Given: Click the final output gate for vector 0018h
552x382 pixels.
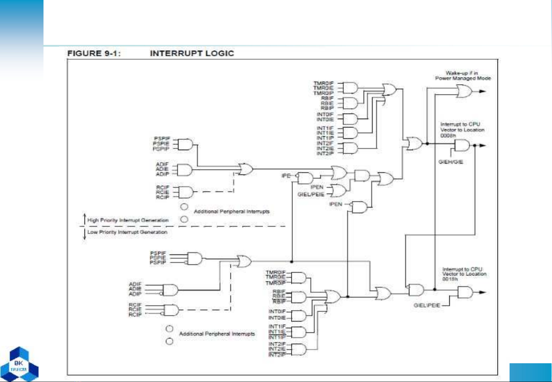Looking at the screenshot, I should tap(465, 293).
